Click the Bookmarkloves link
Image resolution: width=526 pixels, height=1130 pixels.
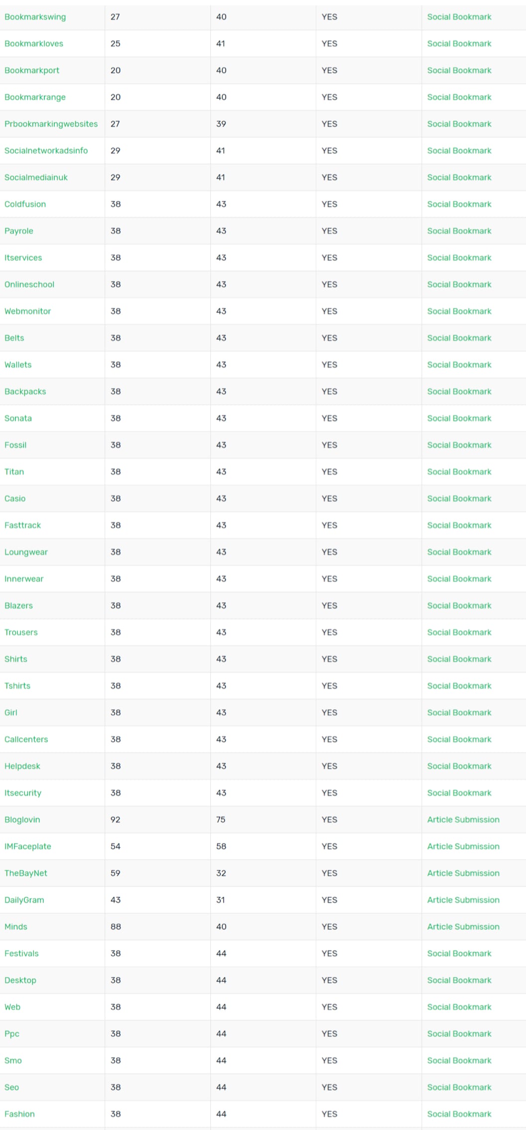click(34, 44)
